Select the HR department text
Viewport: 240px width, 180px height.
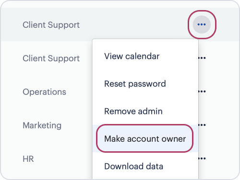pyautogui.click(x=28, y=159)
